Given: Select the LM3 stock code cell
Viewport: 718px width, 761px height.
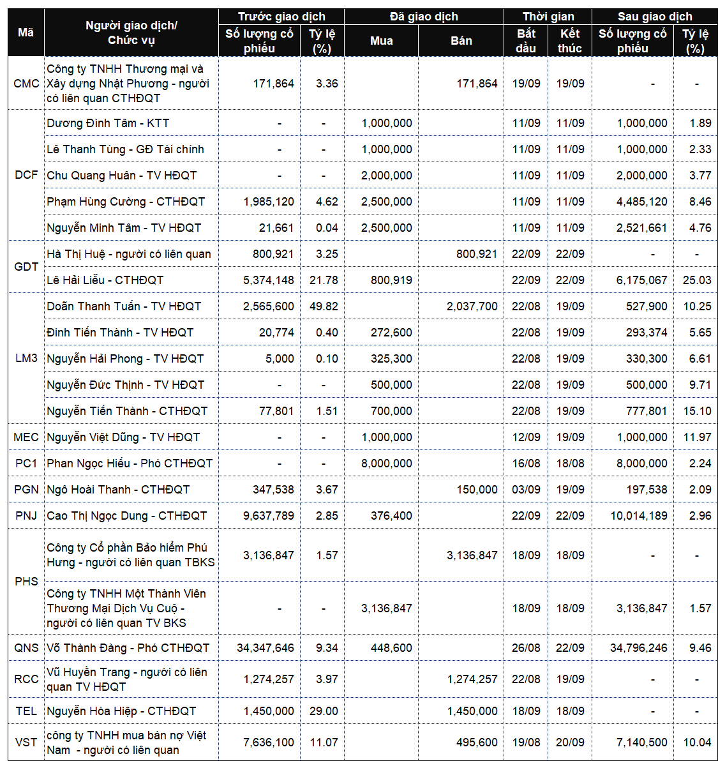Looking at the screenshot, I should [26, 358].
